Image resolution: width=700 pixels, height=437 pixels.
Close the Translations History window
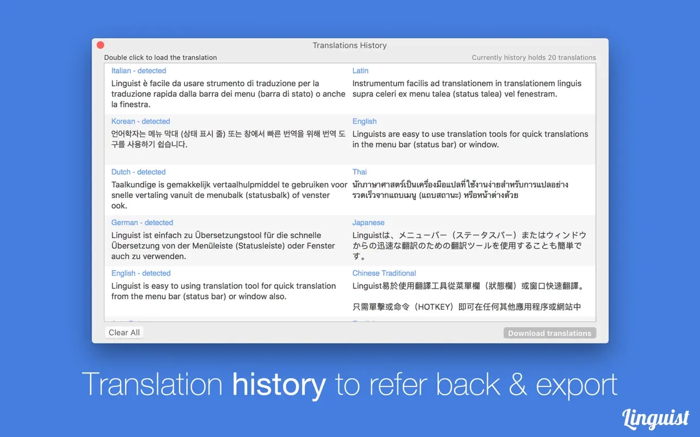[x=100, y=45]
